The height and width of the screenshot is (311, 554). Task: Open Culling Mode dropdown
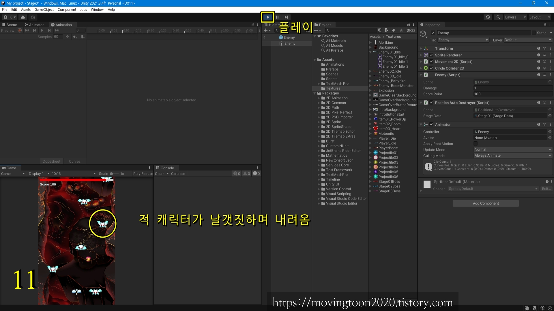513,156
